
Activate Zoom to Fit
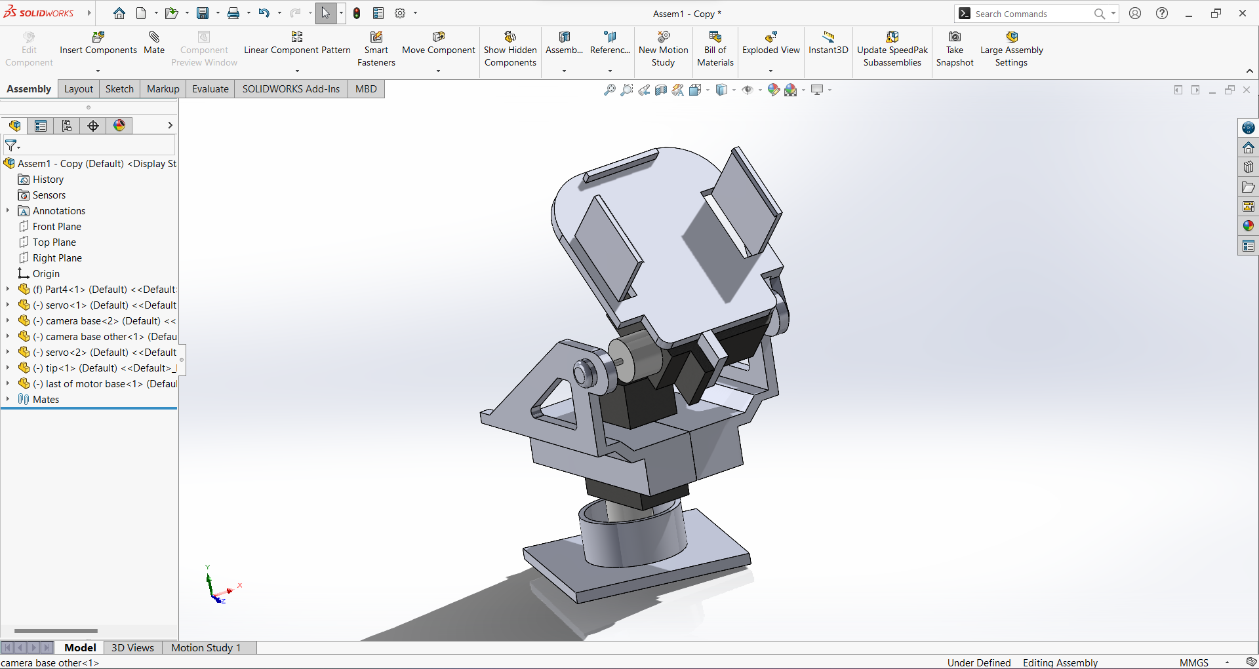[609, 90]
